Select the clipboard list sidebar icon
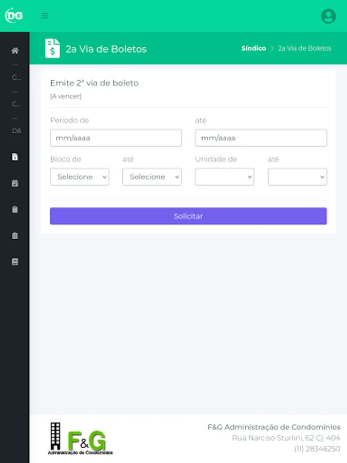 (15, 236)
